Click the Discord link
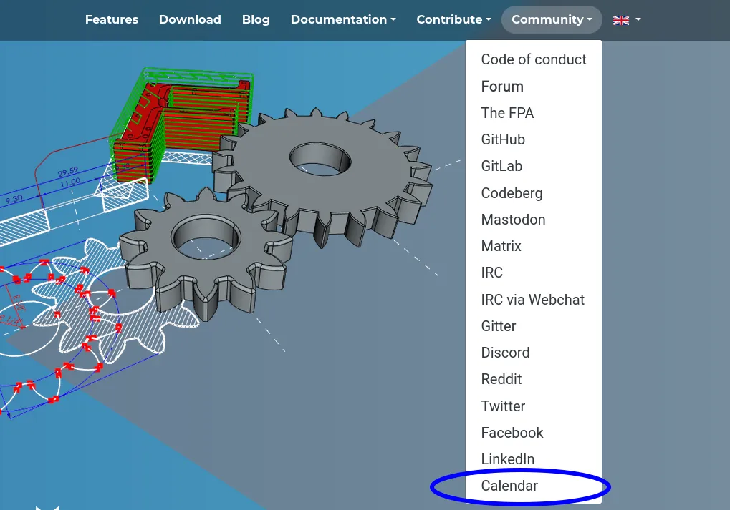730x510 pixels. (505, 353)
